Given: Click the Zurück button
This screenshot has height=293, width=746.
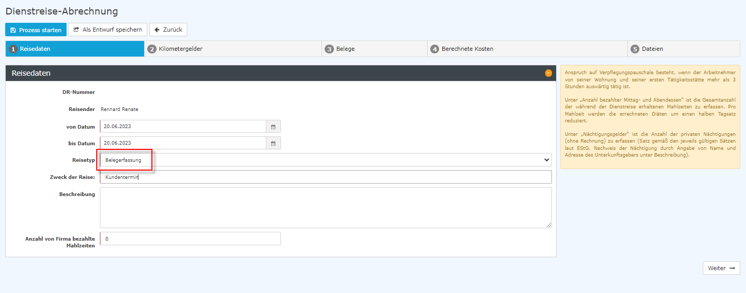Looking at the screenshot, I should pyautogui.click(x=168, y=30).
